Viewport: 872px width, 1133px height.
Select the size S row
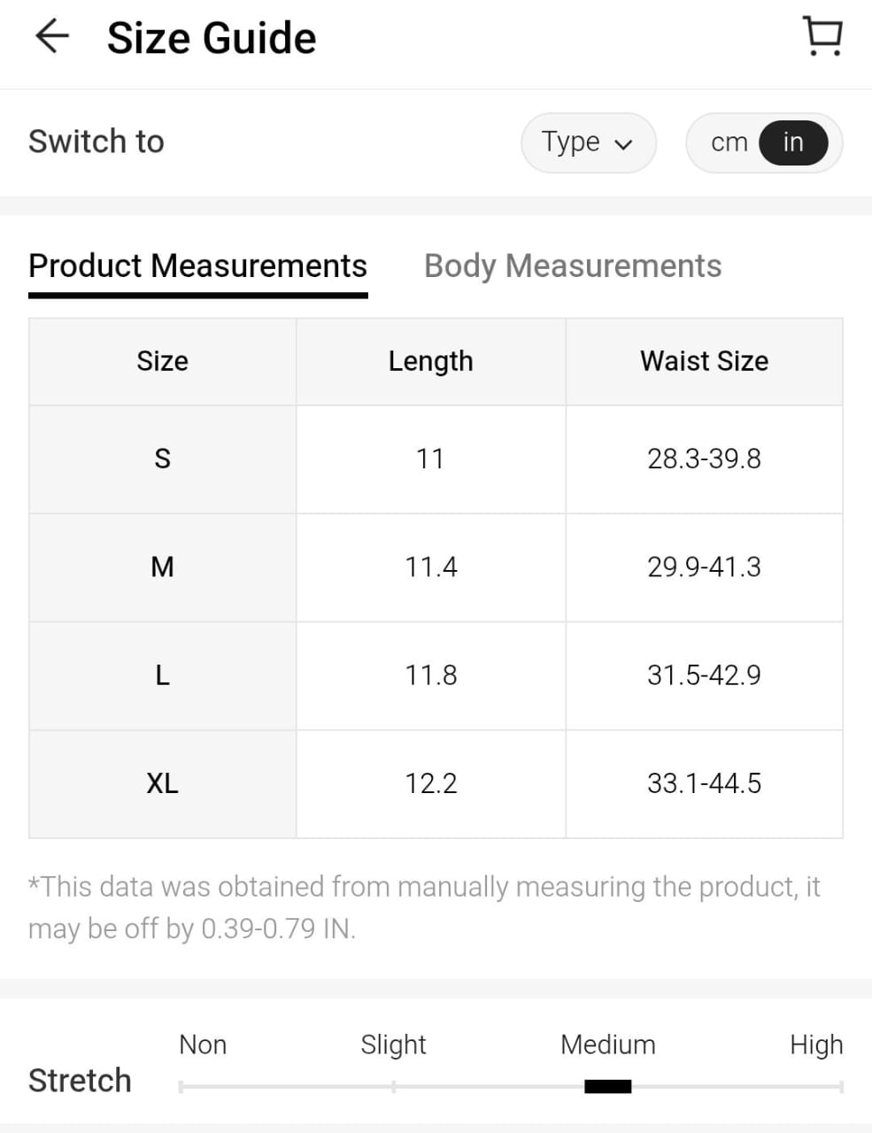[x=162, y=459]
